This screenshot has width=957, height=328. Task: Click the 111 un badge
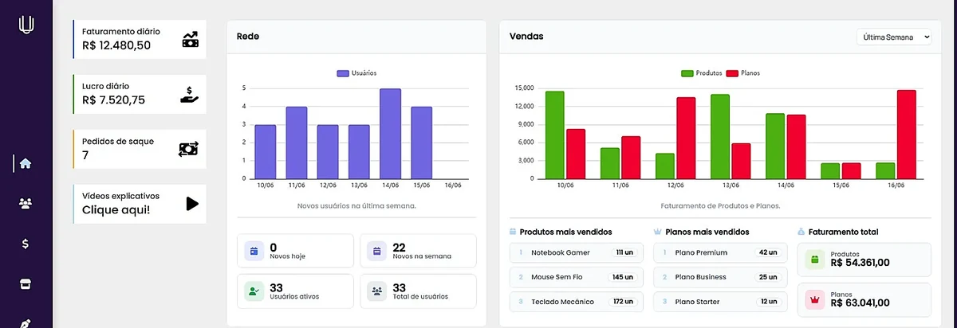tap(624, 252)
